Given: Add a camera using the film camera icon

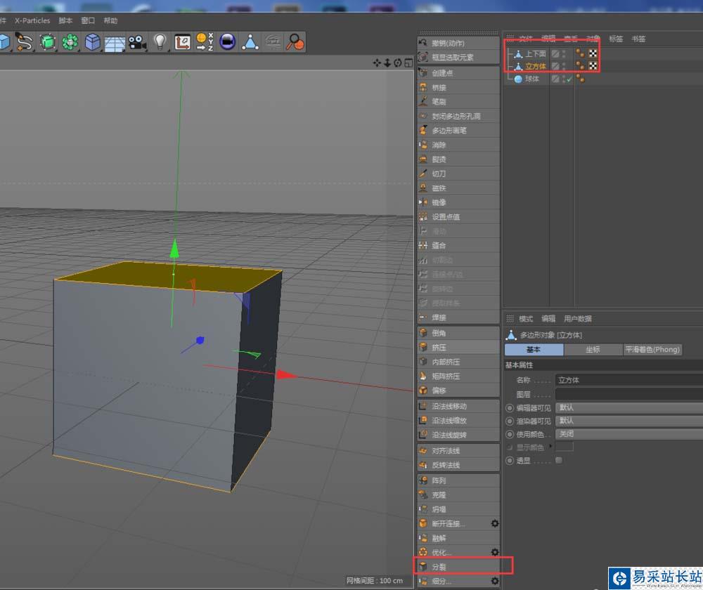Looking at the screenshot, I should point(137,42).
